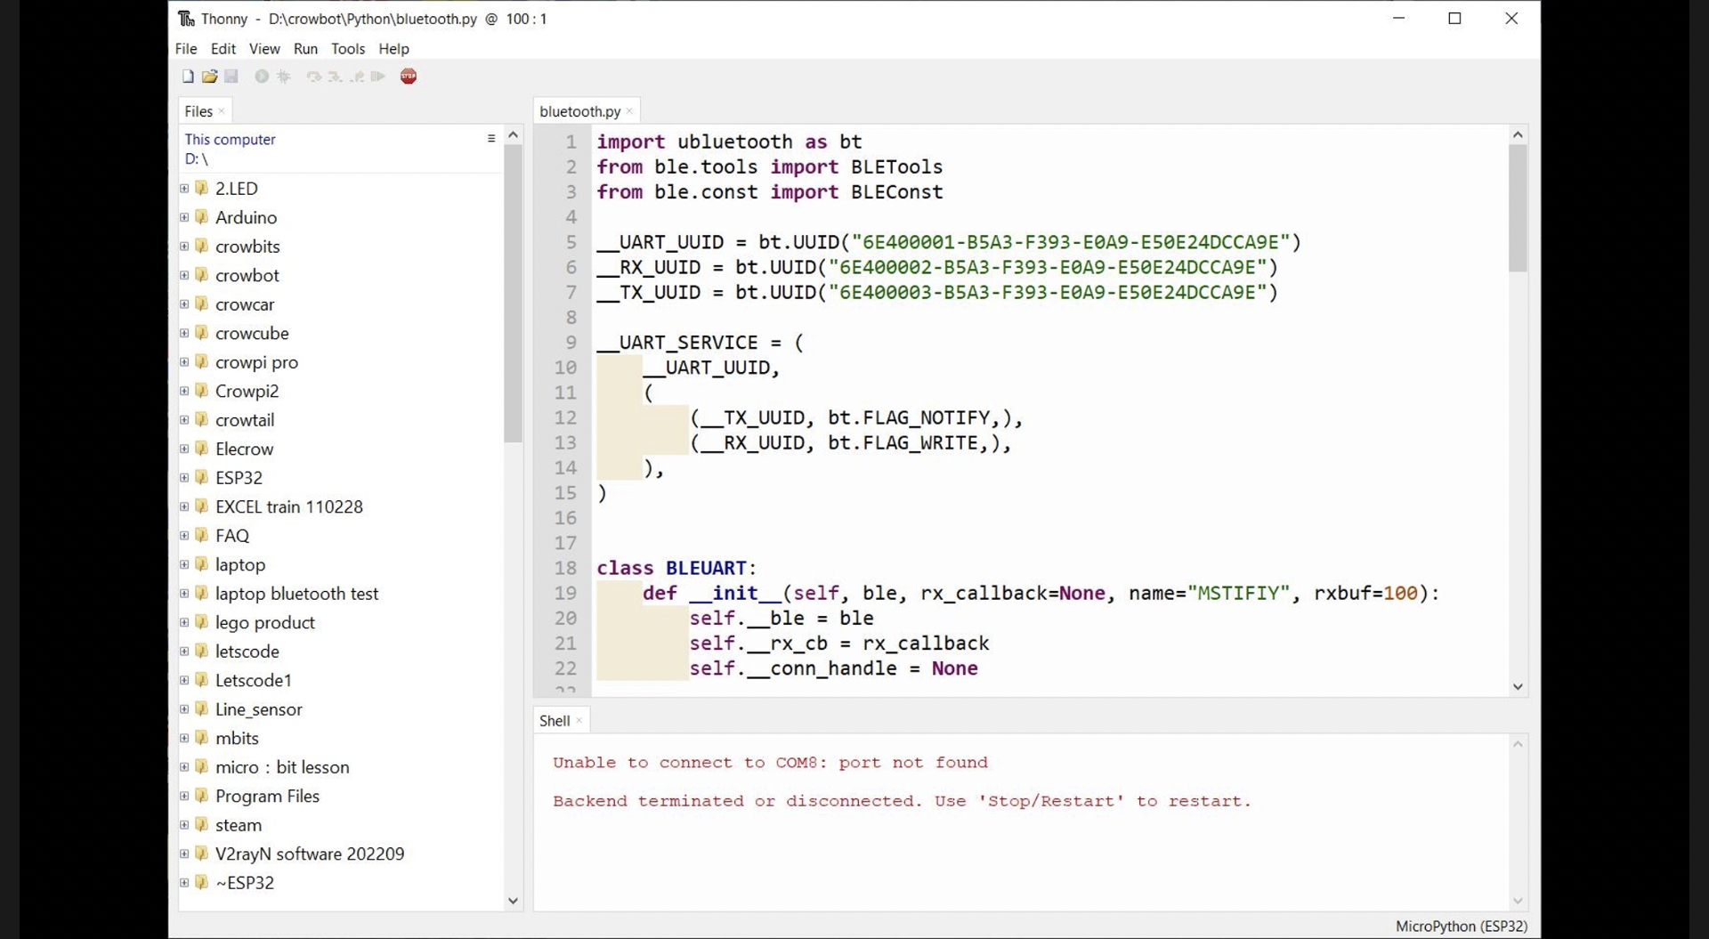
Task: Select the Line_sensor folder
Action: click(259, 709)
